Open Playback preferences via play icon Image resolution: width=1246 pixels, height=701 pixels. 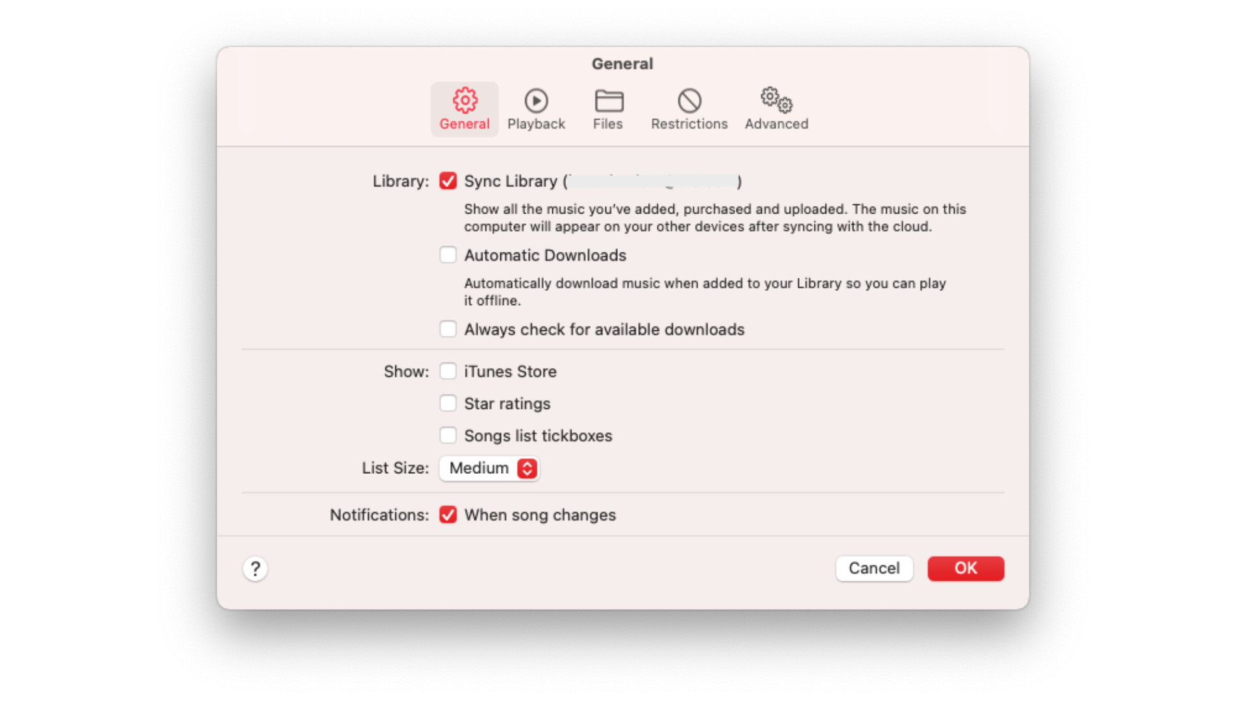[x=536, y=101]
